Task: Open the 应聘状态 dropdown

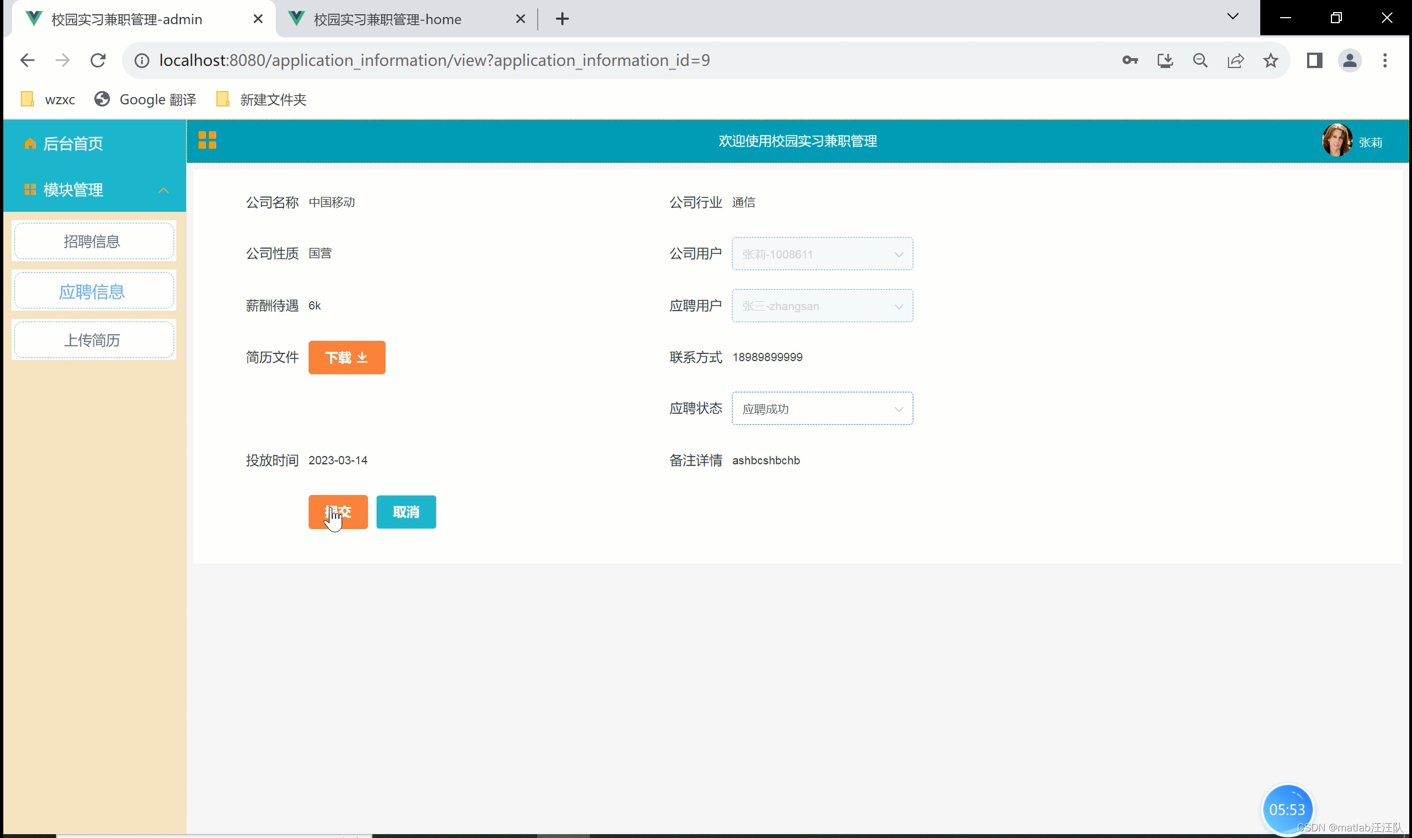Action: (x=822, y=409)
